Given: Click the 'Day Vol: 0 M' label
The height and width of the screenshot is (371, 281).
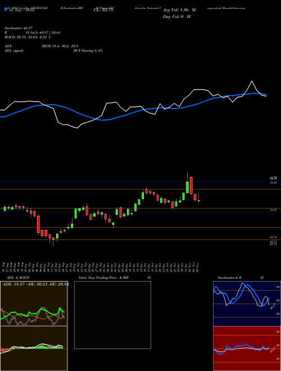Looking at the screenshot, I should (x=176, y=17).
